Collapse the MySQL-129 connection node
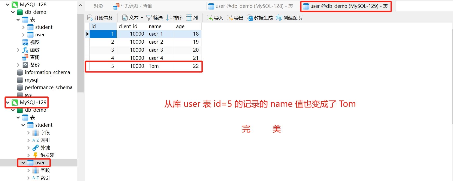This screenshot has height=181, width=453. (x=8, y=102)
